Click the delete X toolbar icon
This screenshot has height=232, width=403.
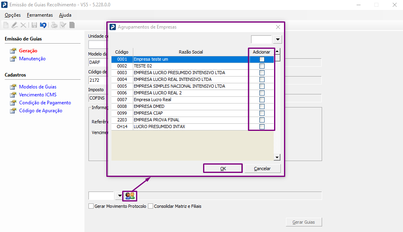click(x=23, y=25)
